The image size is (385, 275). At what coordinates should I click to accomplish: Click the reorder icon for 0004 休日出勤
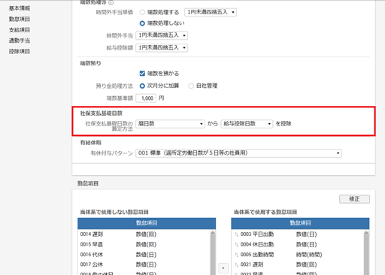[236, 244]
